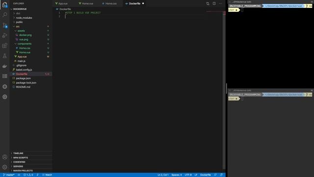The image size is (314, 177).
Task: Open docker.png in the explorer
Action: pos(25,35)
